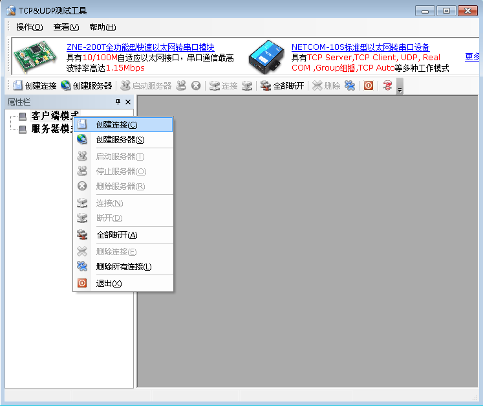This screenshot has height=406, width=483.
Task: Click the ZNE-200T circuit board image
Action: 36,56
